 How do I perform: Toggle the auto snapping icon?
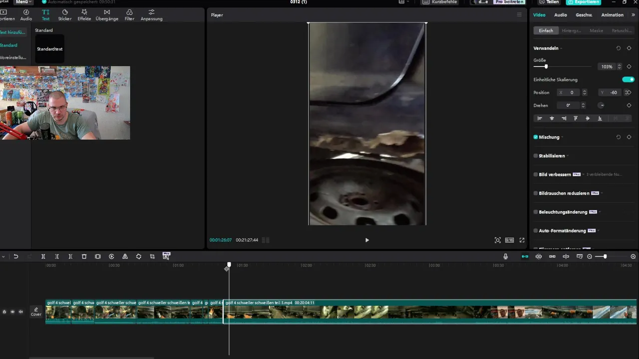539,256
